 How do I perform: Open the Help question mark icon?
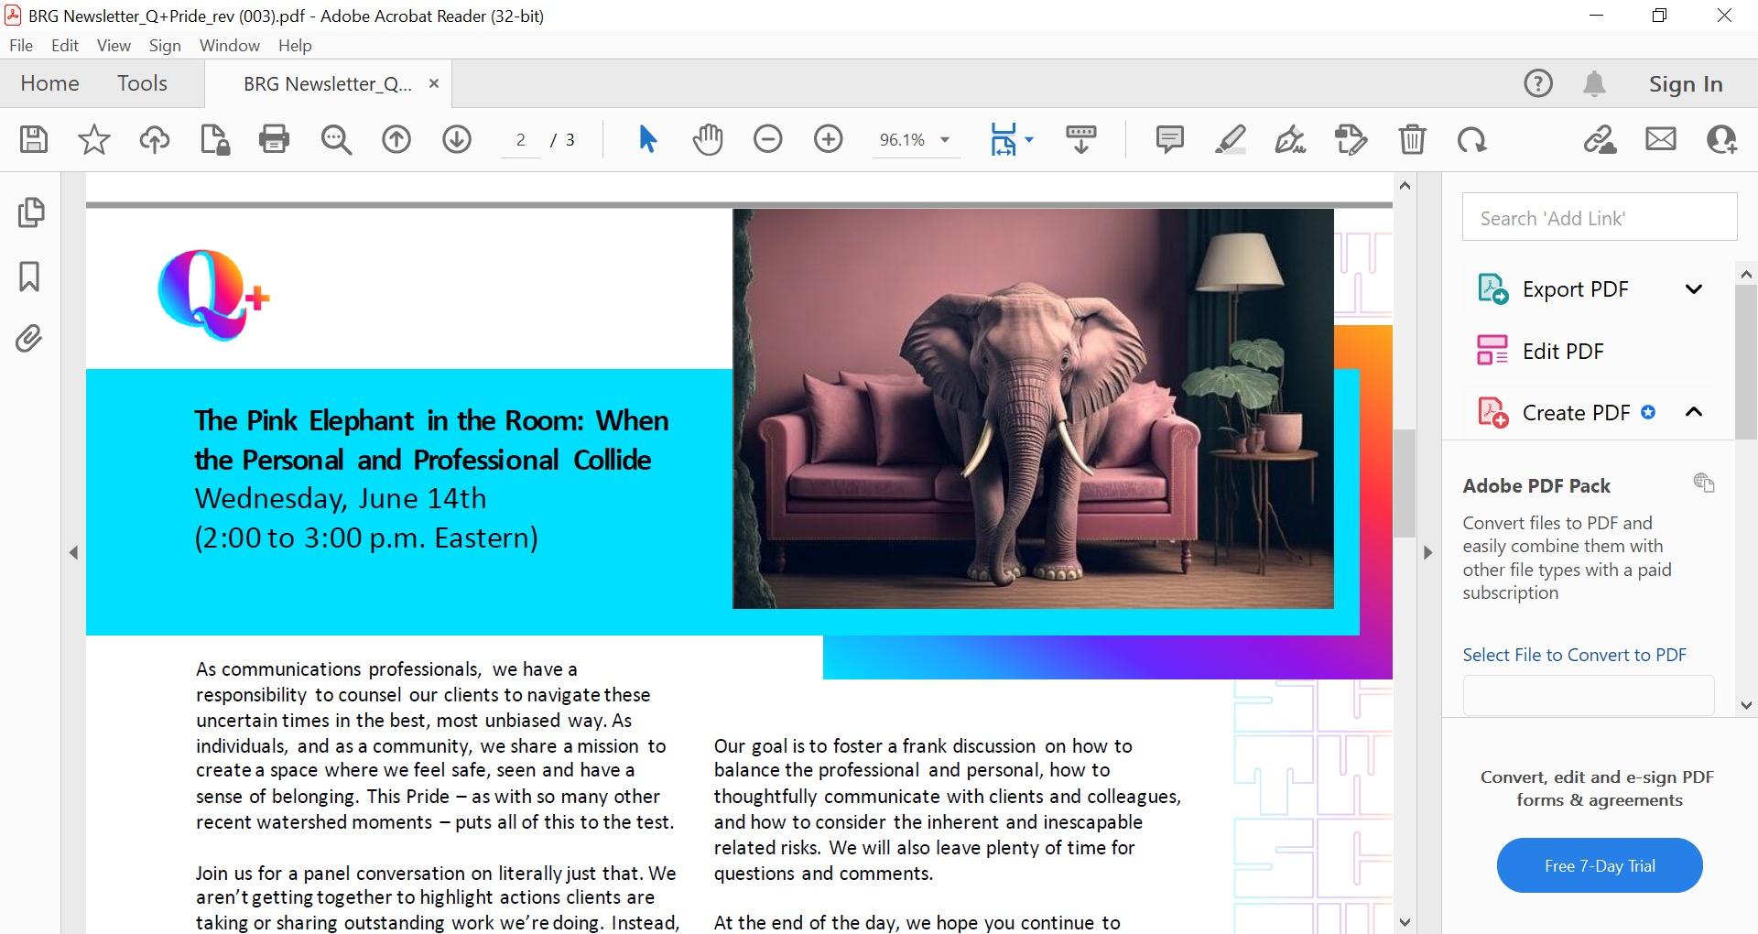tap(1538, 83)
